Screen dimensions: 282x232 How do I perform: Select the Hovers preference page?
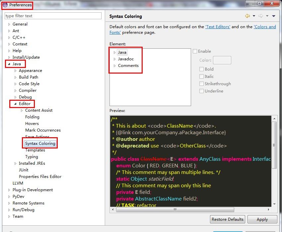[x=32, y=124]
